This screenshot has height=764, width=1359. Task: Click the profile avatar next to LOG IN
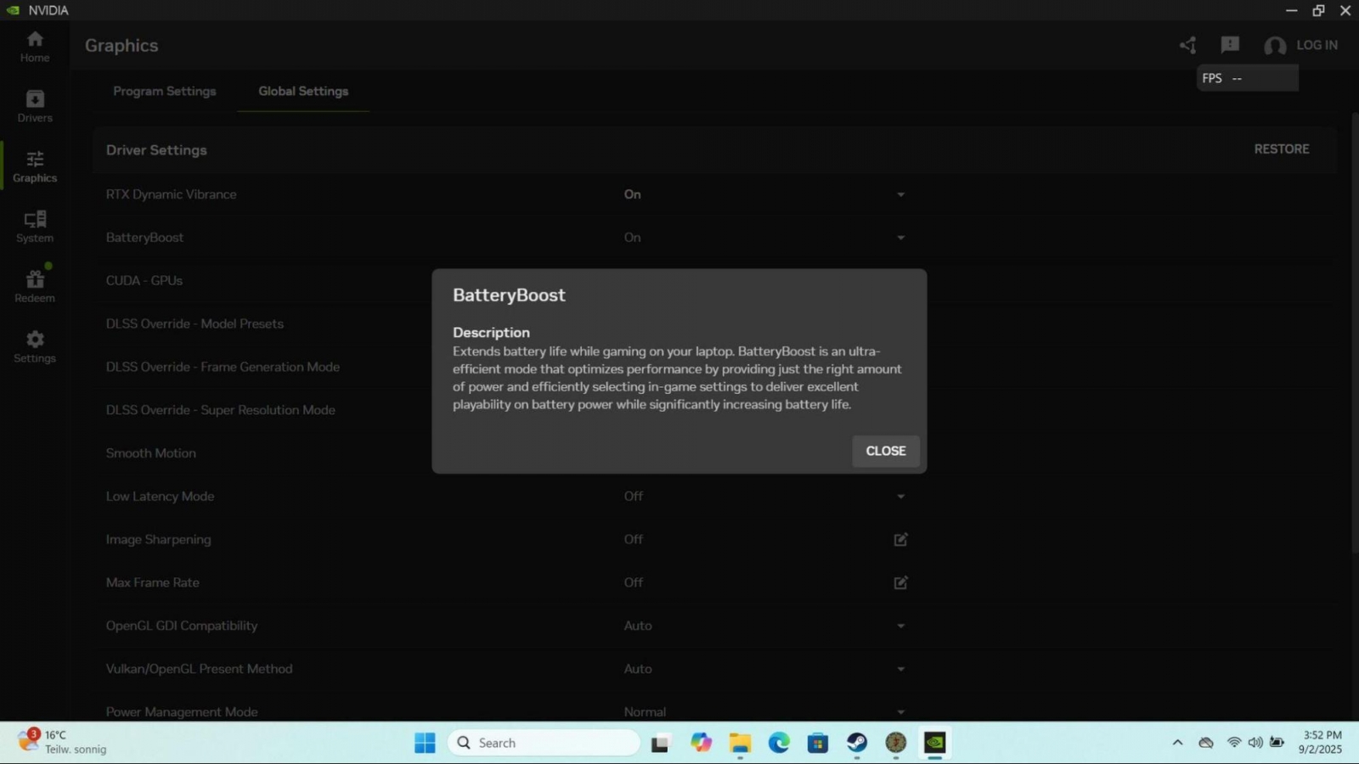click(1273, 46)
